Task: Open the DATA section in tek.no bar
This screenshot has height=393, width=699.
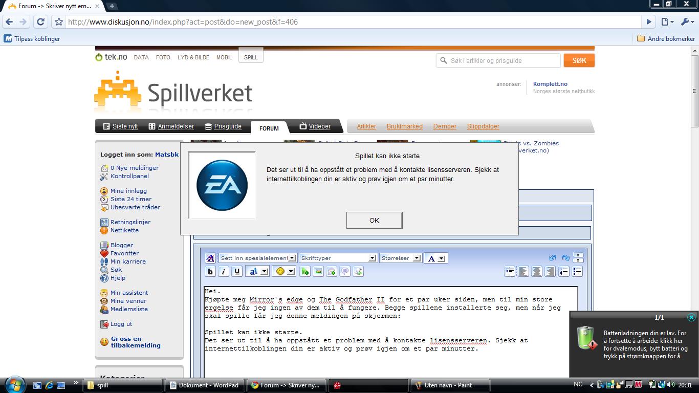Action: point(141,57)
